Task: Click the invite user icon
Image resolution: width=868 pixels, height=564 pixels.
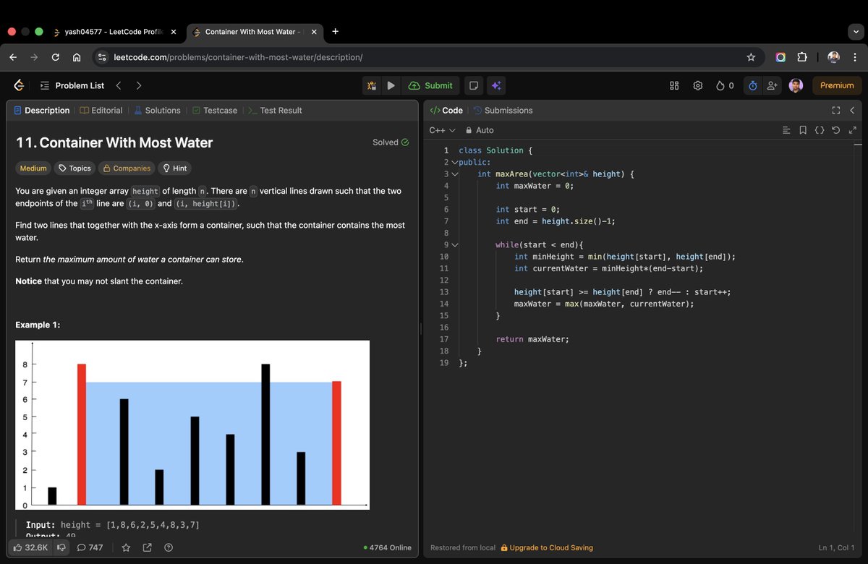Action: 772,85
